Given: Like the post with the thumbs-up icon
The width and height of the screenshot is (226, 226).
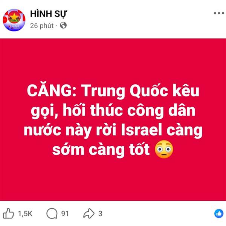Looking at the screenshot, I should click(x=8, y=214).
